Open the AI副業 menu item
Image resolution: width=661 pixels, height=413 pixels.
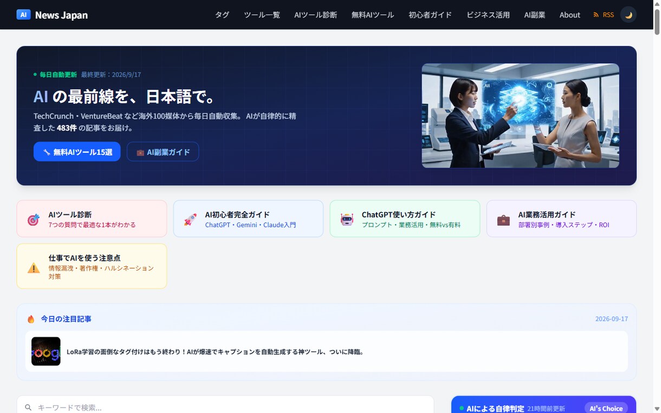[535, 15]
